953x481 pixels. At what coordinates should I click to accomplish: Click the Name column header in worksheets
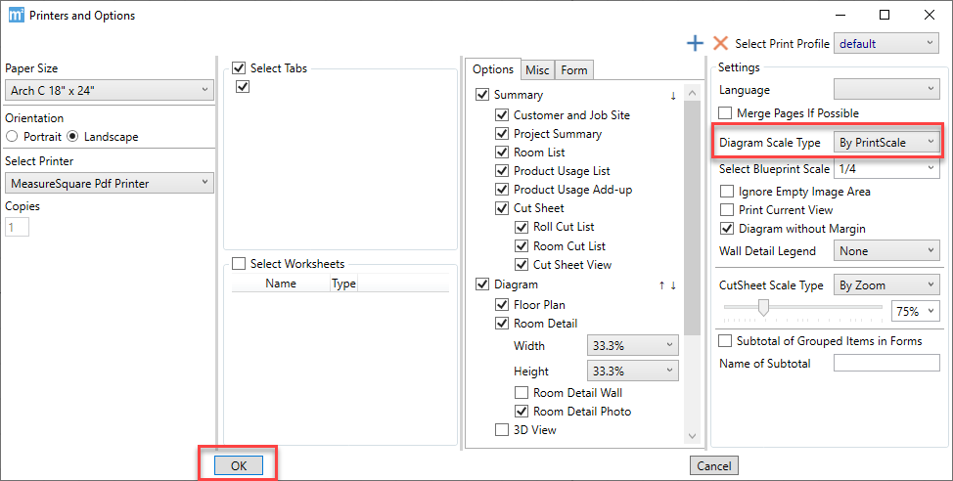[281, 283]
